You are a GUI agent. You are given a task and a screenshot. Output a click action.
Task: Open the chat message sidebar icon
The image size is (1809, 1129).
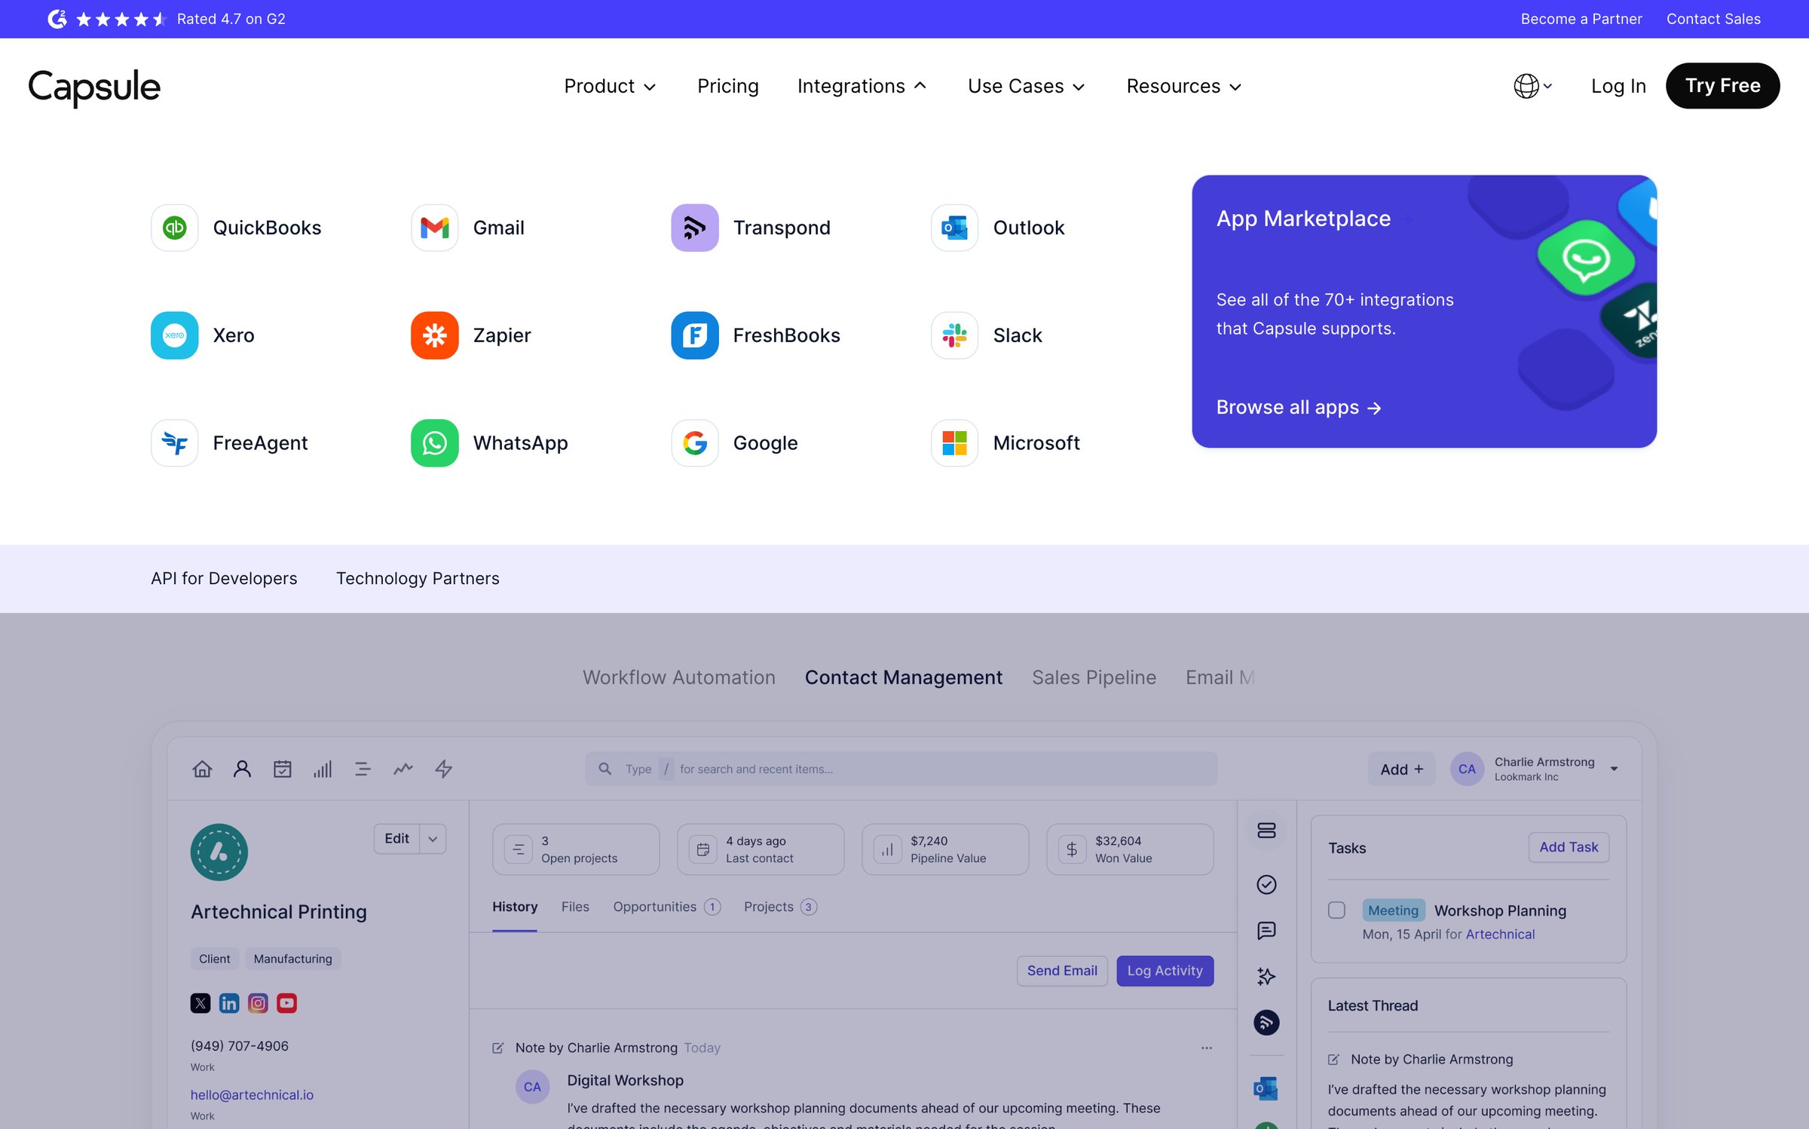[1266, 931]
